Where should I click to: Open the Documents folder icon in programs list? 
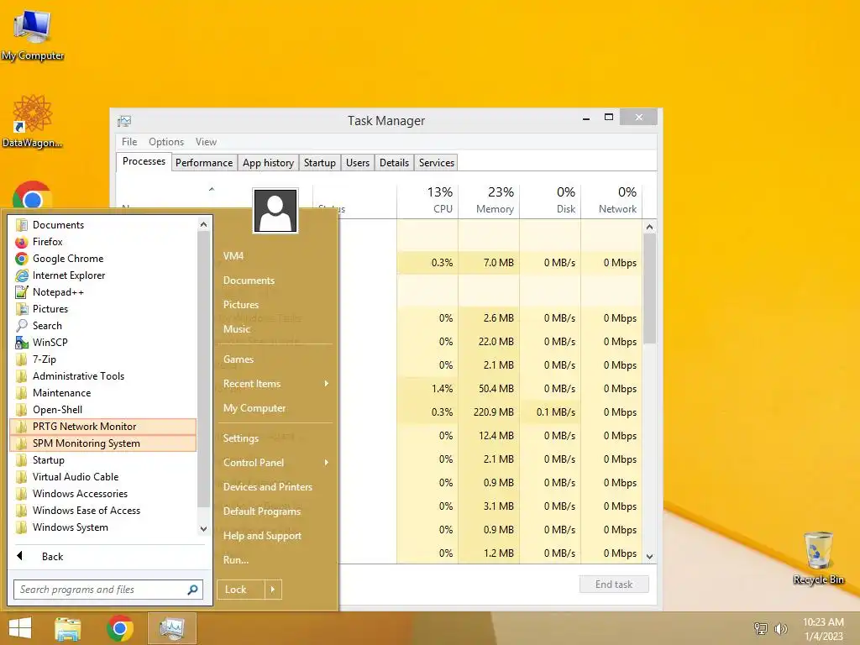[x=21, y=225]
